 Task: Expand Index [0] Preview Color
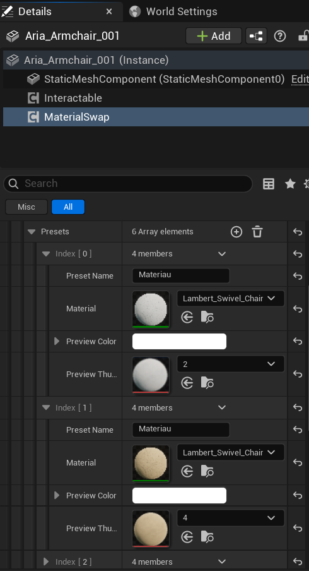(57, 341)
